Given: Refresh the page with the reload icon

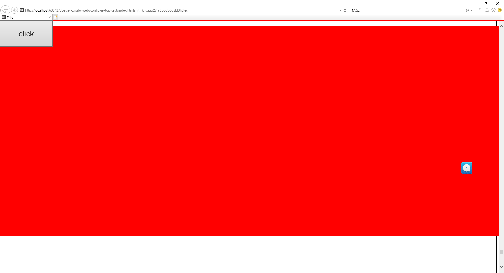Looking at the screenshot, I should coord(345,10).
